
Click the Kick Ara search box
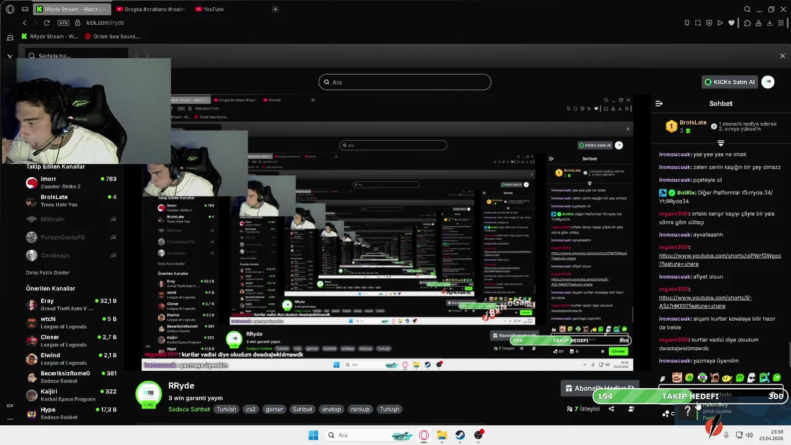click(x=405, y=82)
